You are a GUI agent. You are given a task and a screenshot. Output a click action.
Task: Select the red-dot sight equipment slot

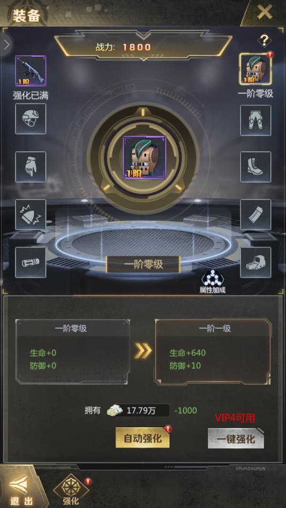pyautogui.click(x=255, y=262)
